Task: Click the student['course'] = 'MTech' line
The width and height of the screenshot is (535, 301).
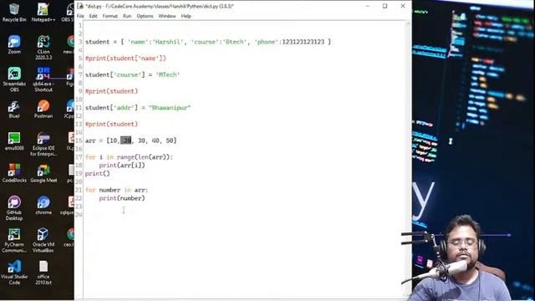Action: 132,74
